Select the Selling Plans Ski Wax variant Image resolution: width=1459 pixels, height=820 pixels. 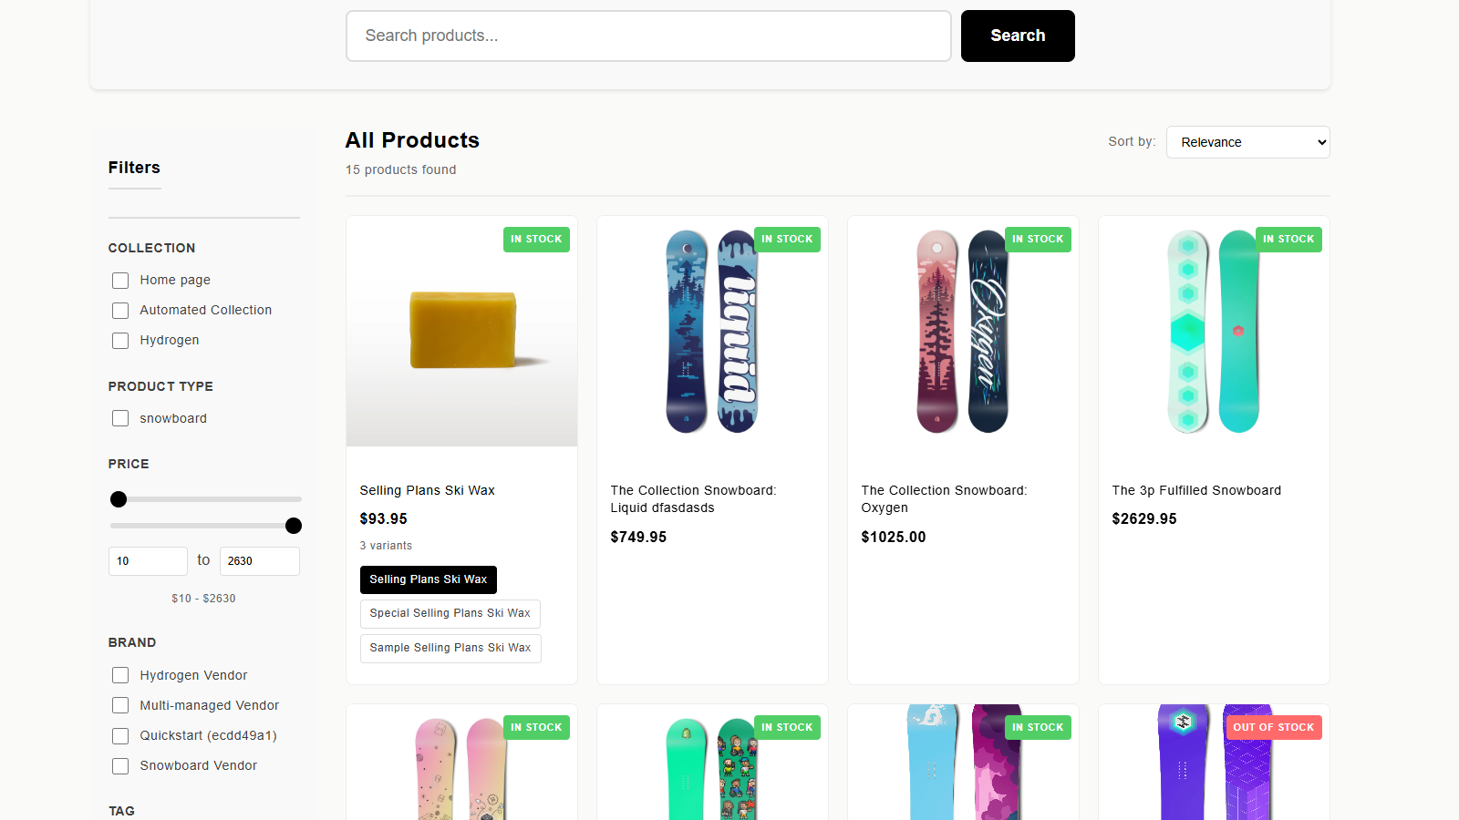(x=428, y=579)
